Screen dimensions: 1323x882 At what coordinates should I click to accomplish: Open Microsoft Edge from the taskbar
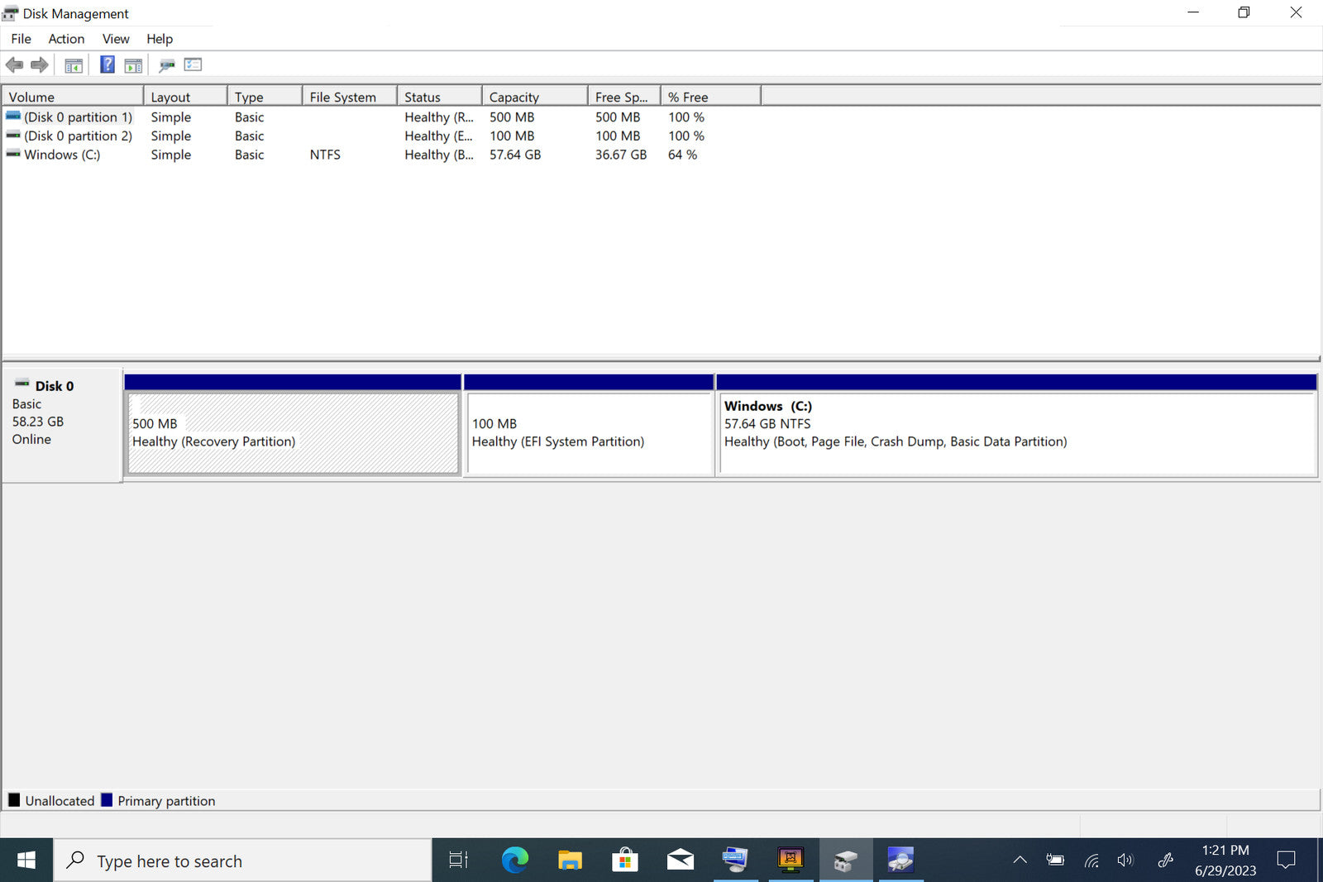coord(514,861)
